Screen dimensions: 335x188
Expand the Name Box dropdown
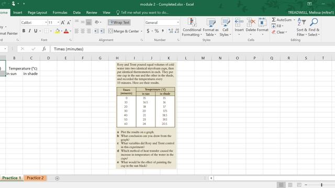click(x=5, y=49)
